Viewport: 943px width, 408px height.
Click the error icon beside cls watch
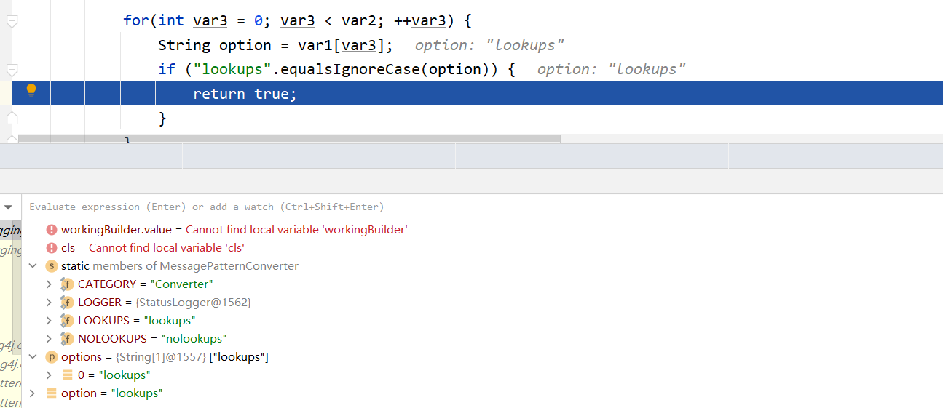click(x=51, y=248)
